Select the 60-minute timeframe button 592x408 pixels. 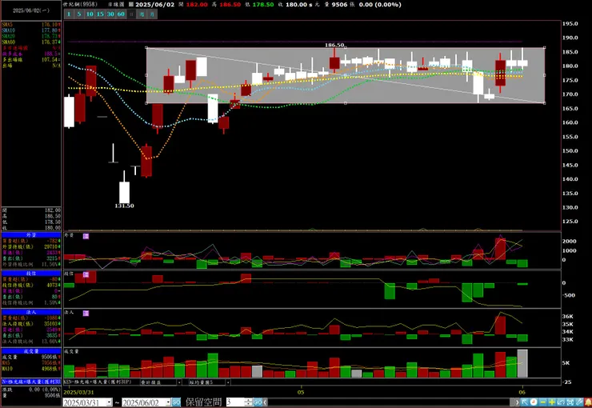(121, 14)
